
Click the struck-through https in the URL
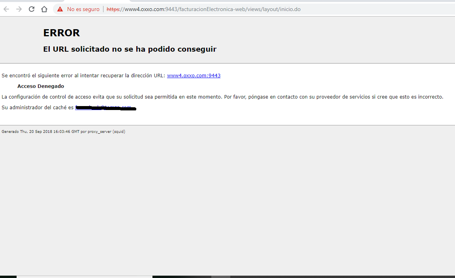pyautogui.click(x=113, y=9)
